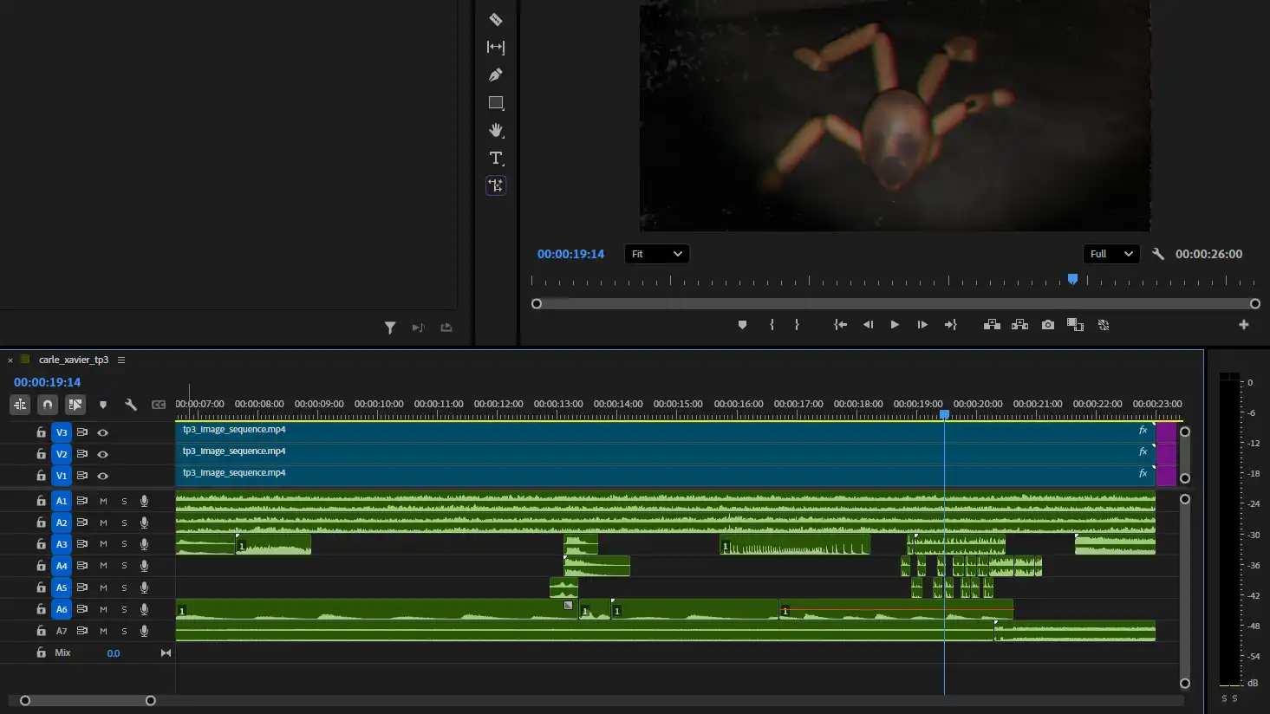Hide V2 track with eye icon
1270x714 pixels.
pos(103,454)
